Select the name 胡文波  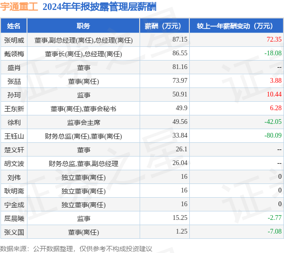point(14,164)
